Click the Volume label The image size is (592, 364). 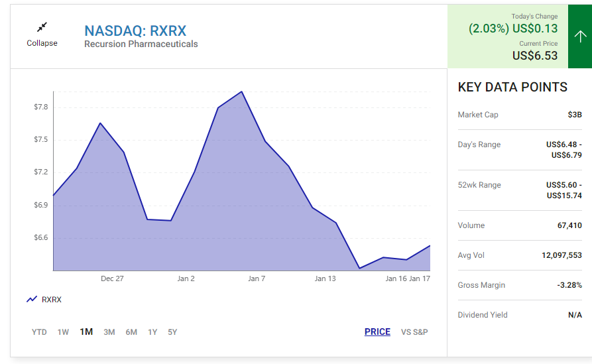[x=471, y=225]
